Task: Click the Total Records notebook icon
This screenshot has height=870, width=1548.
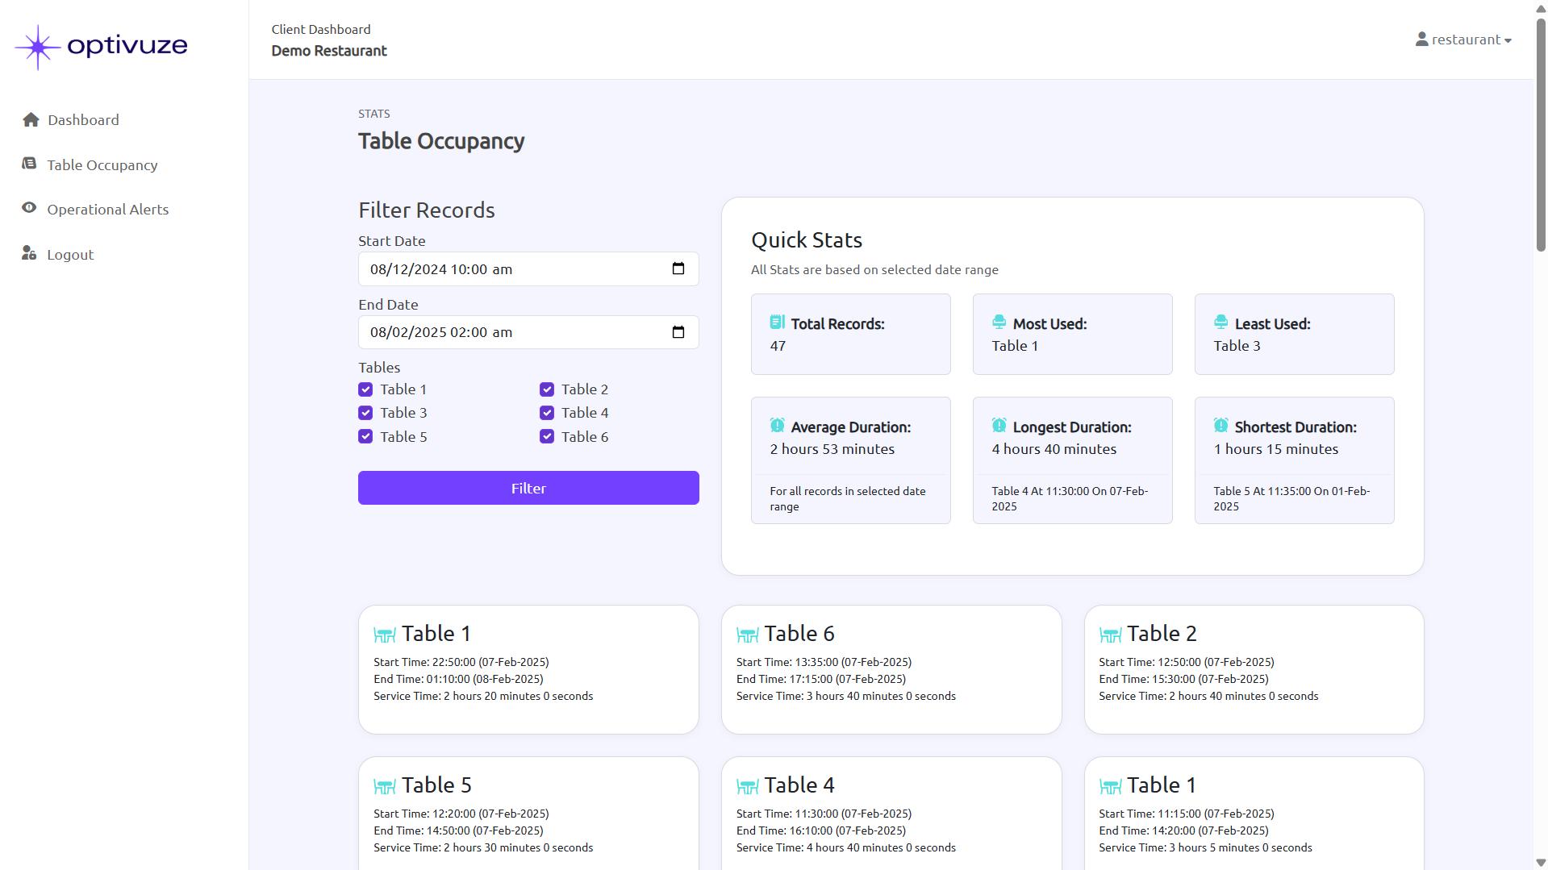Action: click(777, 323)
